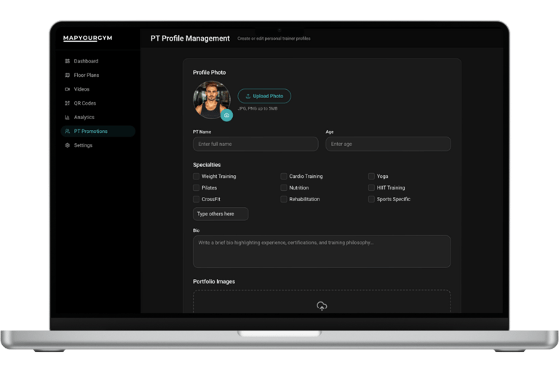
Task: Click the Settings gear icon in sidebar
Action: click(68, 145)
